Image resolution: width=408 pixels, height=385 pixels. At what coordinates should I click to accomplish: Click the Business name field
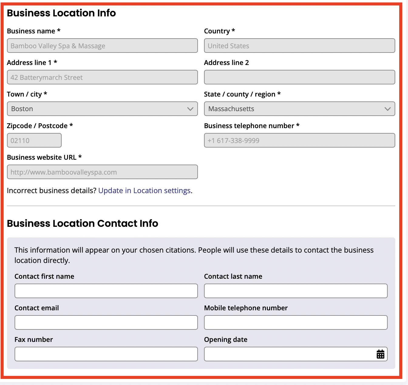[x=102, y=46]
